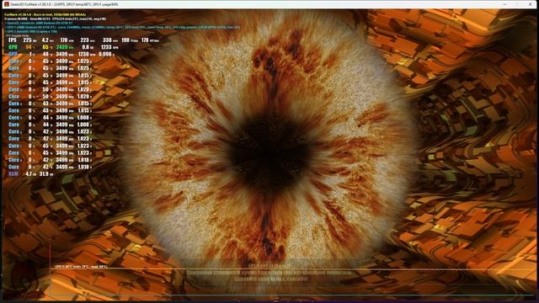This screenshot has height=303, width=539.
Task: Click the 223 average FPS value
Action: 84,40
